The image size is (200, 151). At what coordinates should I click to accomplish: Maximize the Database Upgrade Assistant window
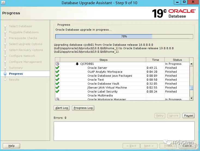click(184, 2)
